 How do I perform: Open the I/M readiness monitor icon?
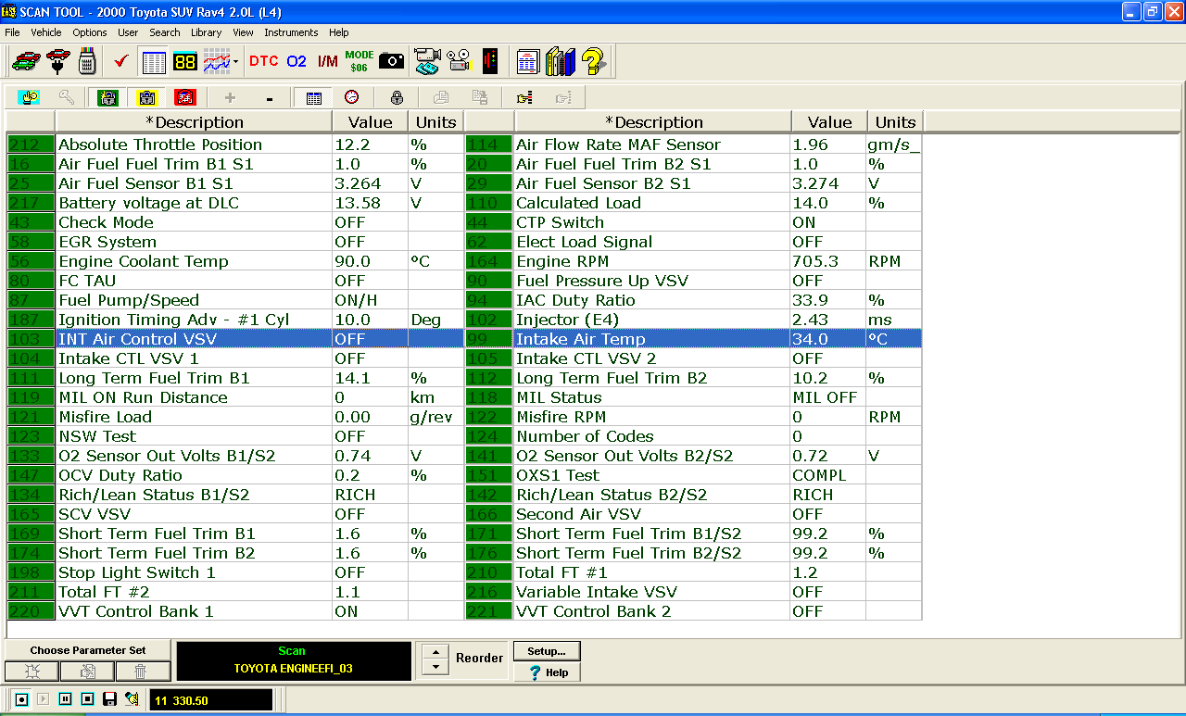[327, 61]
